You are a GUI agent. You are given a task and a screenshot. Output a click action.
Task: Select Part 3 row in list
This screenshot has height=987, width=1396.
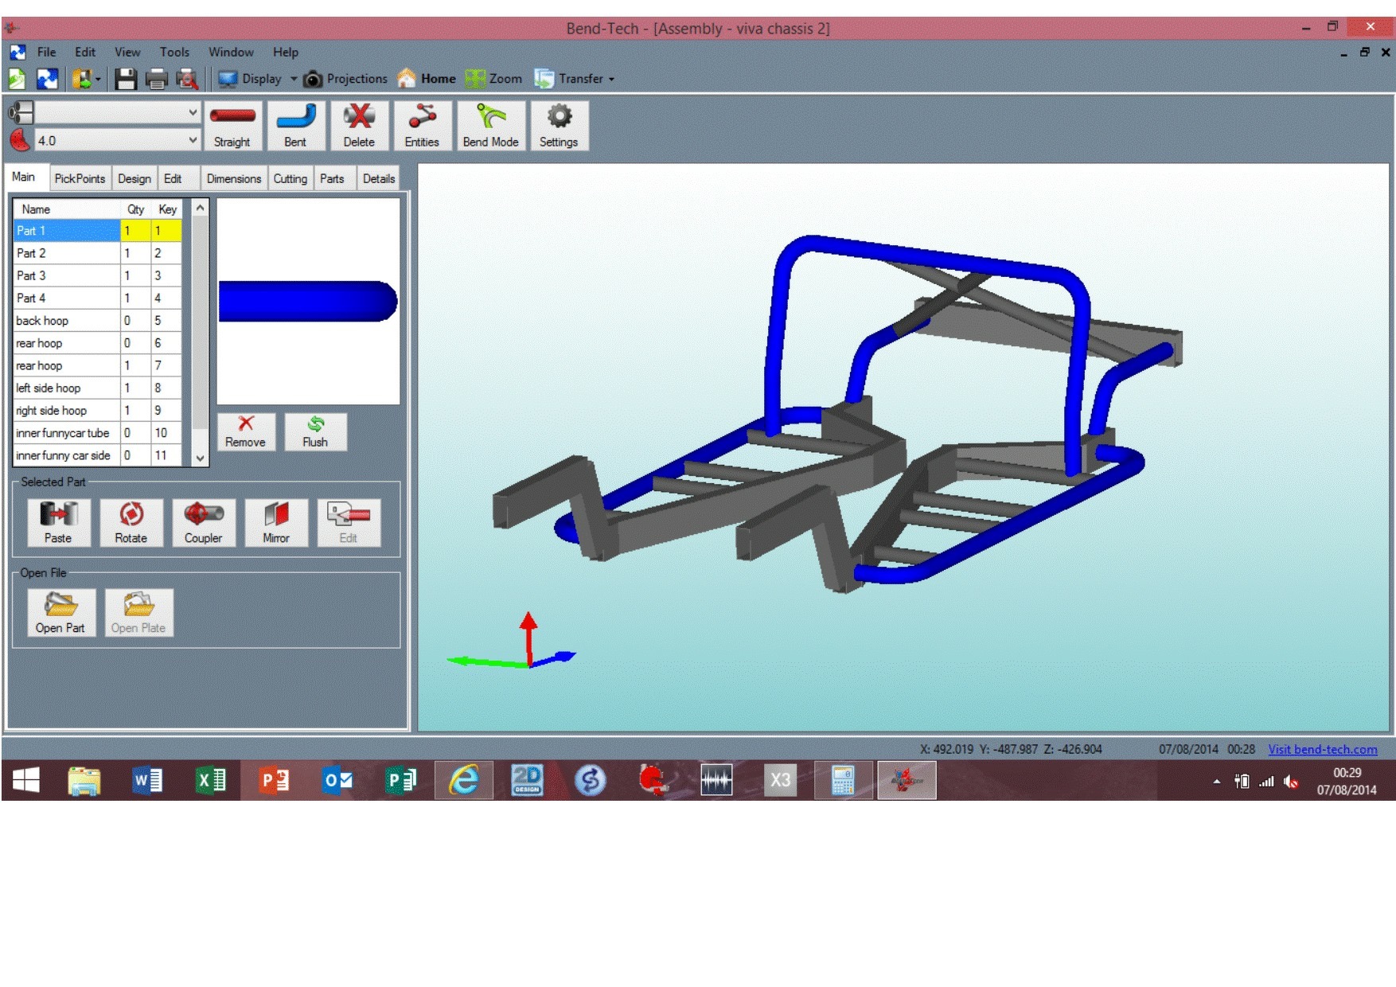pyautogui.click(x=98, y=275)
